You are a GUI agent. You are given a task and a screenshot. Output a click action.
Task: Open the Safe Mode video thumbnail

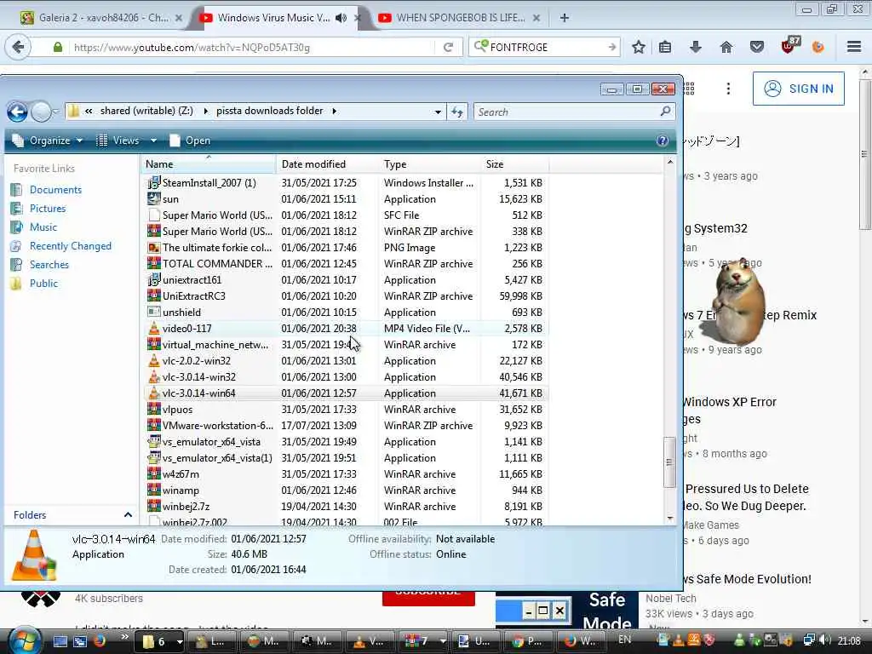point(567,610)
